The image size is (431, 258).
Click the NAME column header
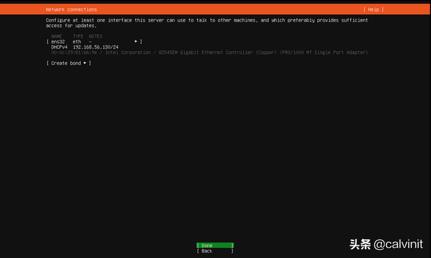click(57, 36)
